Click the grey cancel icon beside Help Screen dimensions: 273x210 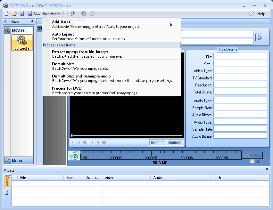tap(252, 13)
